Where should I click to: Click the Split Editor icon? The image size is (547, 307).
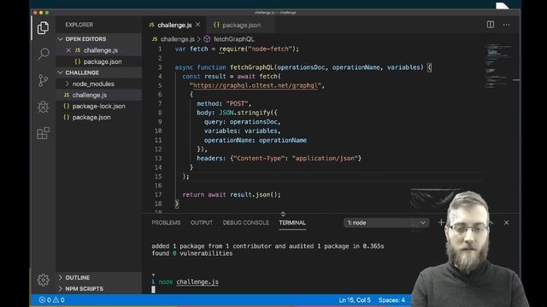point(490,25)
